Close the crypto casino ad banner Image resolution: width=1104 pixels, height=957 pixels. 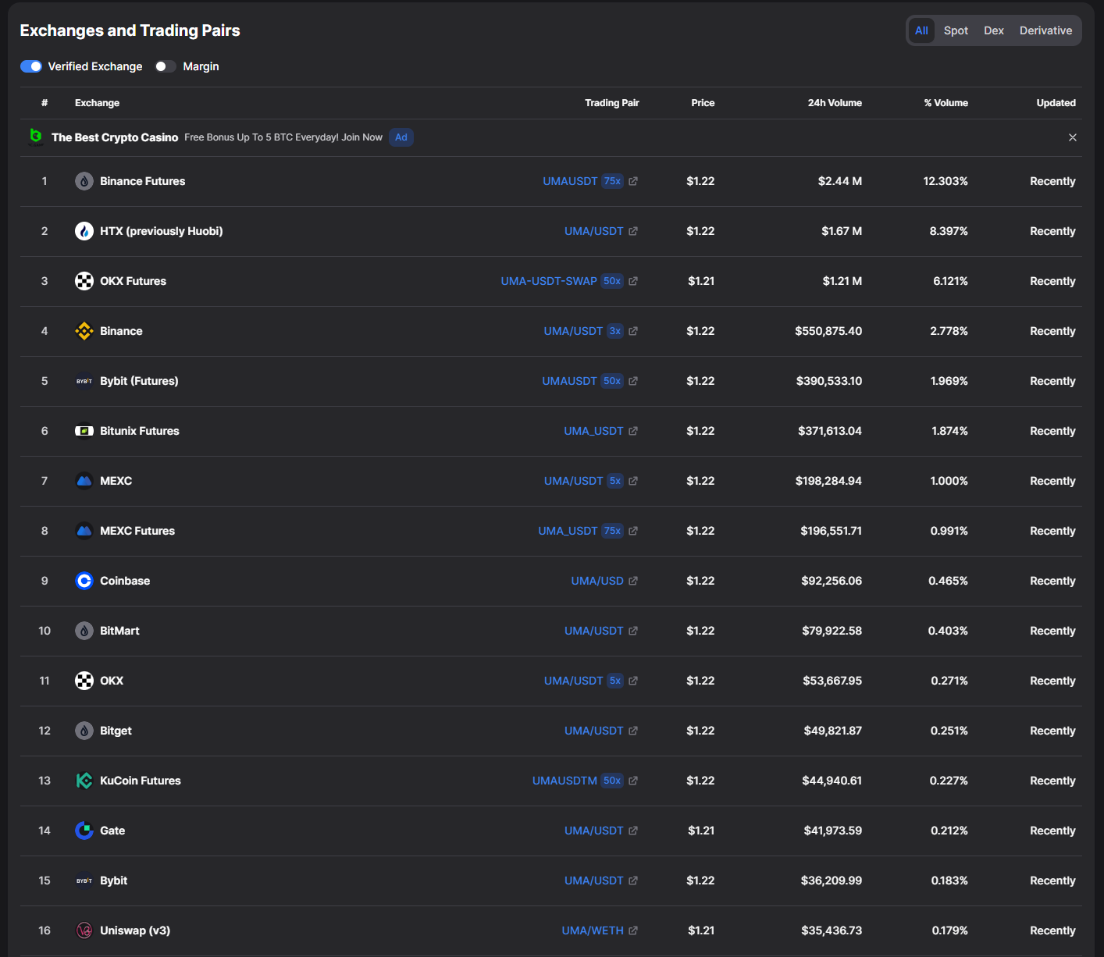point(1072,137)
